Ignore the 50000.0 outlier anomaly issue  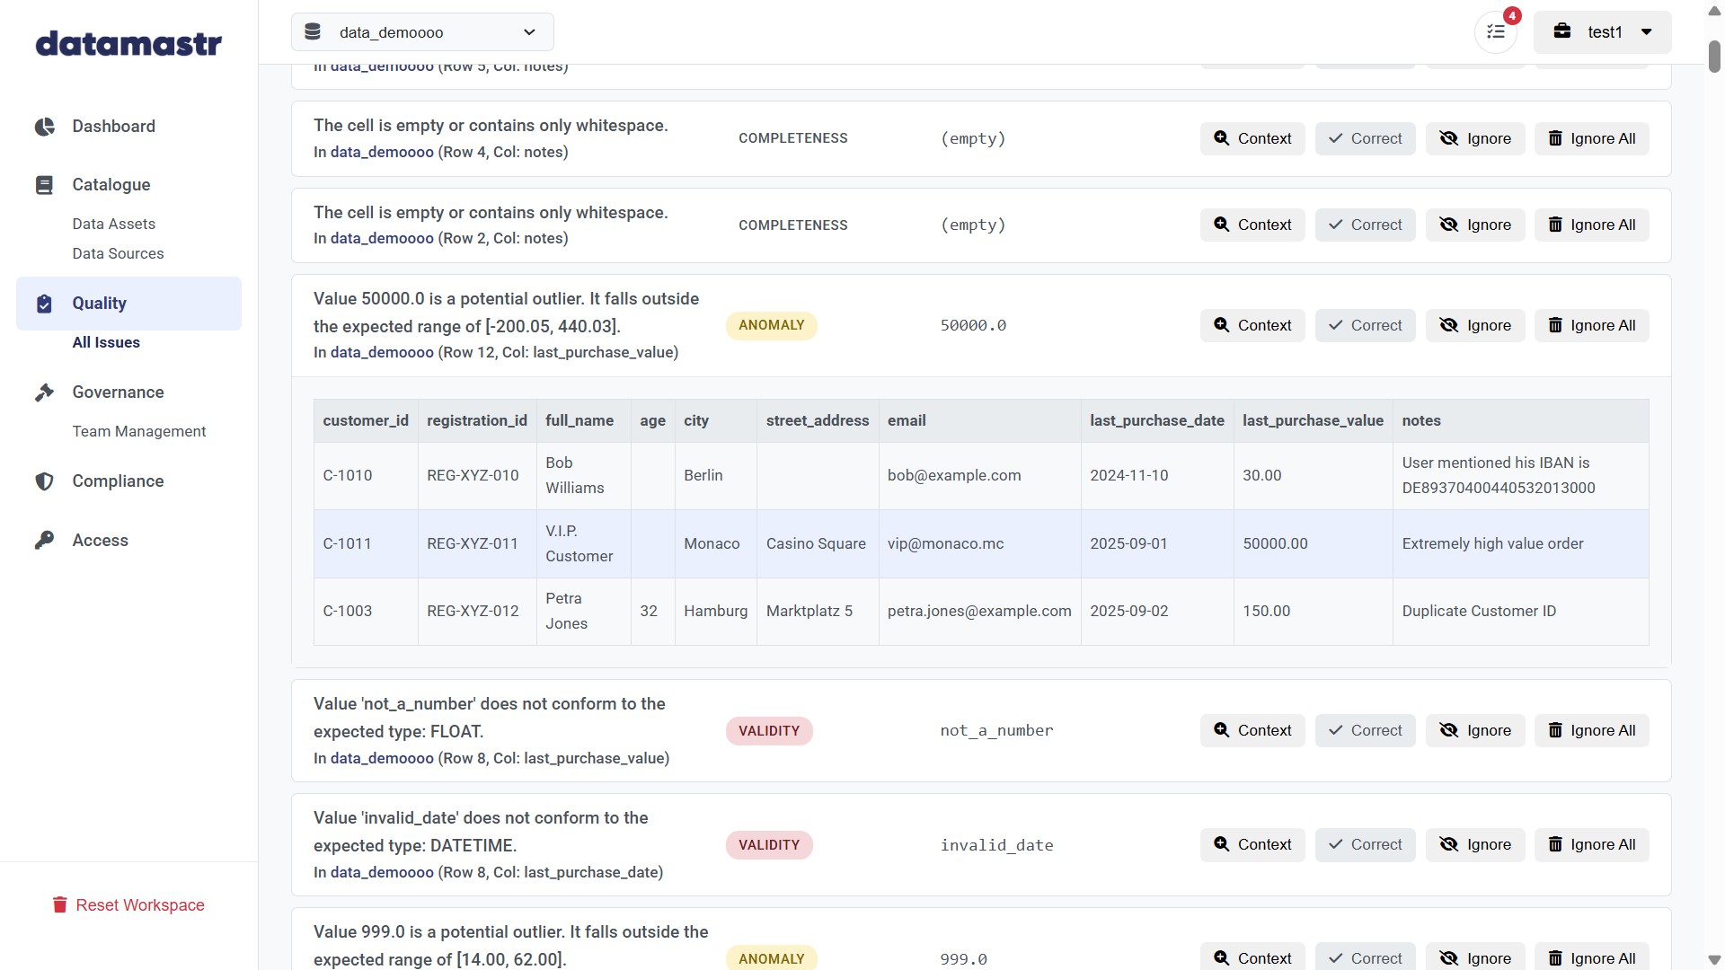(1474, 325)
